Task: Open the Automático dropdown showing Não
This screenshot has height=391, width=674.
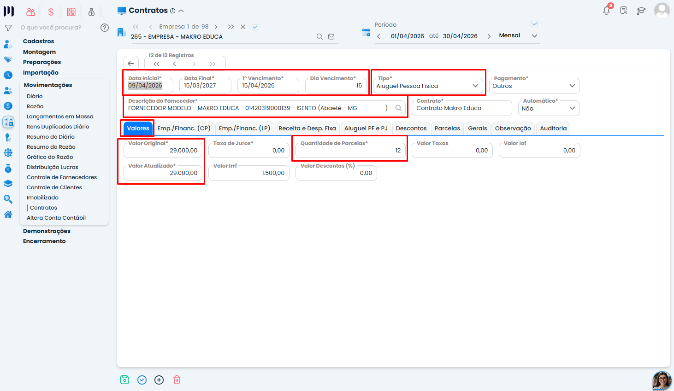Action: 549,108
